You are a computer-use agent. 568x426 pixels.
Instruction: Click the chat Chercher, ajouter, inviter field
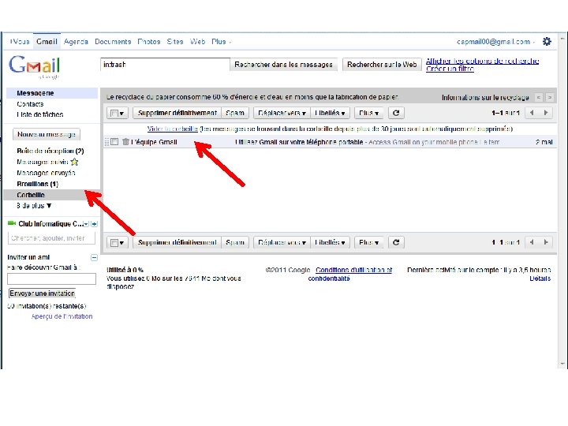pos(51,238)
